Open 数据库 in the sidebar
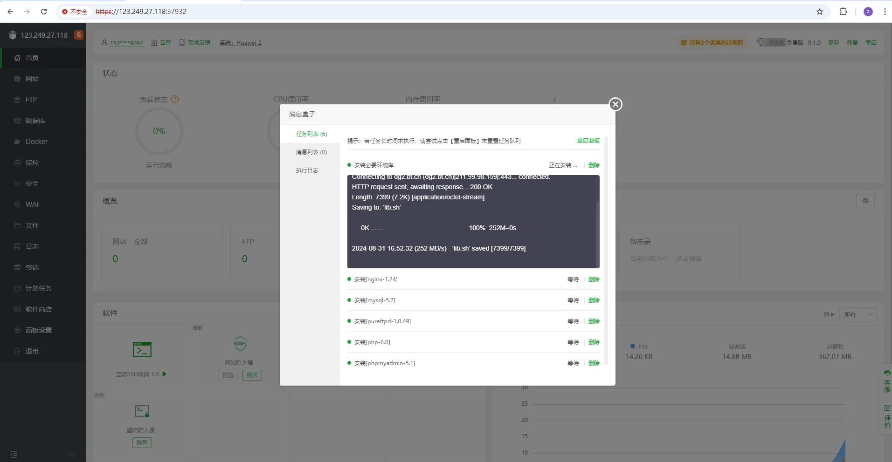The image size is (892, 462). 43,121
